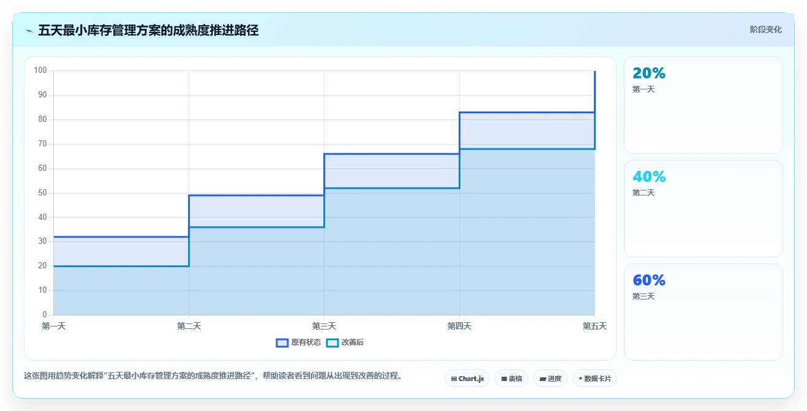Click the Chart.js tag button
This screenshot has height=411, width=807.
467,379
